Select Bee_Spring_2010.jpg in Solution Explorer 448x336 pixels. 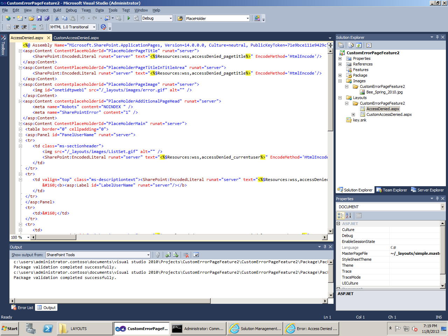click(384, 92)
